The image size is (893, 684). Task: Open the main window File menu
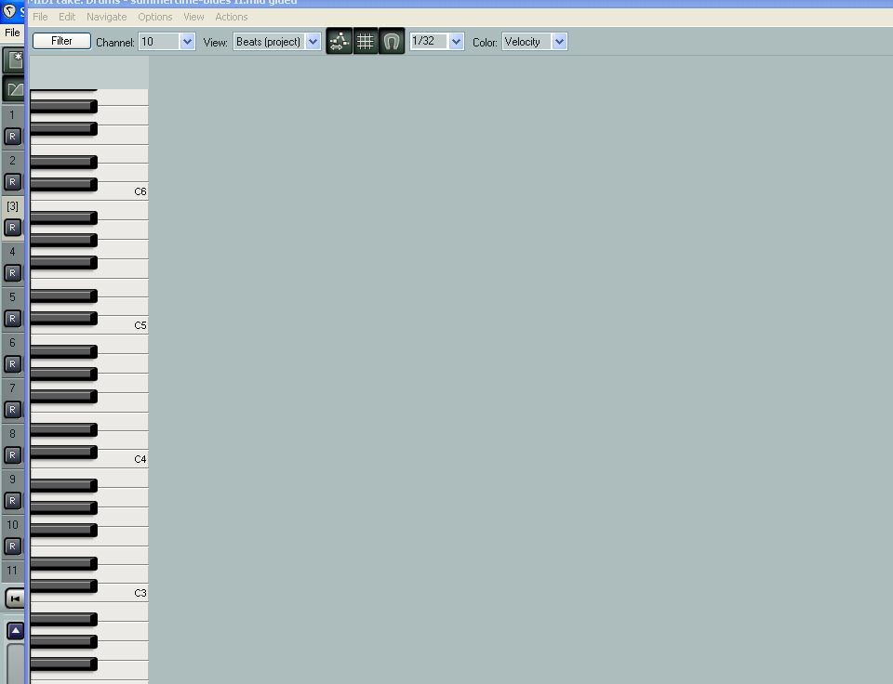pyautogui.click(x=12, y=33)
